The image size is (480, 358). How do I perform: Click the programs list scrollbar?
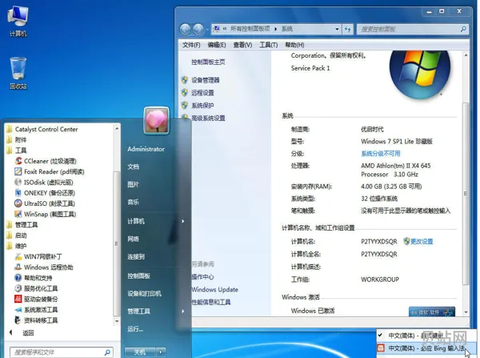[117, 244]
